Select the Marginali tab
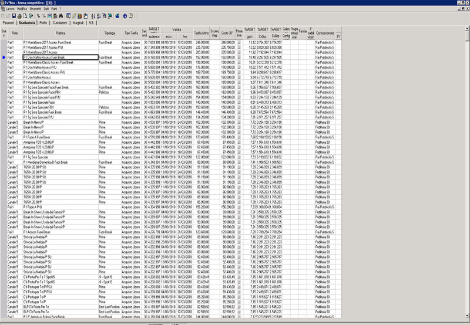470x325 pixels. tap(79, 22)
